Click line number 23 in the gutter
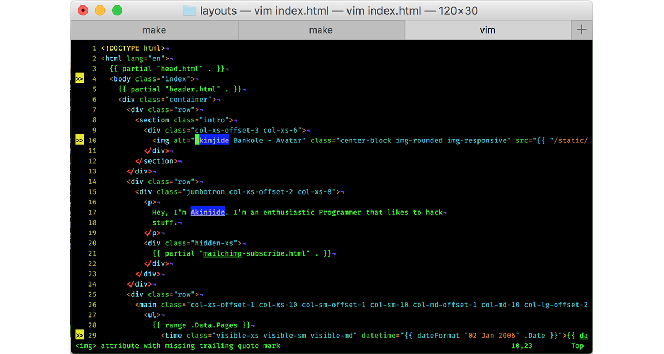The image size is (664, 354). tap(92, 274)
